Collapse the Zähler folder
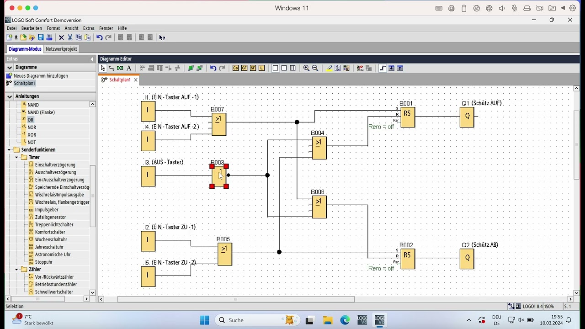The width and height of the screenshot is (585, 329). [16, 270]
